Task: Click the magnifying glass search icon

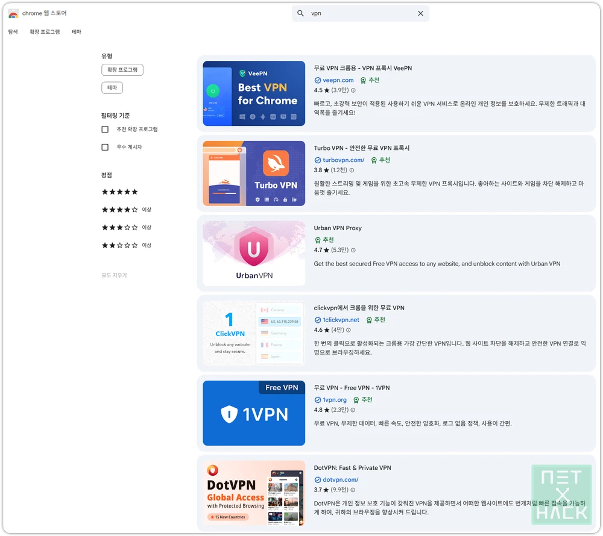Action: [300, 13]
